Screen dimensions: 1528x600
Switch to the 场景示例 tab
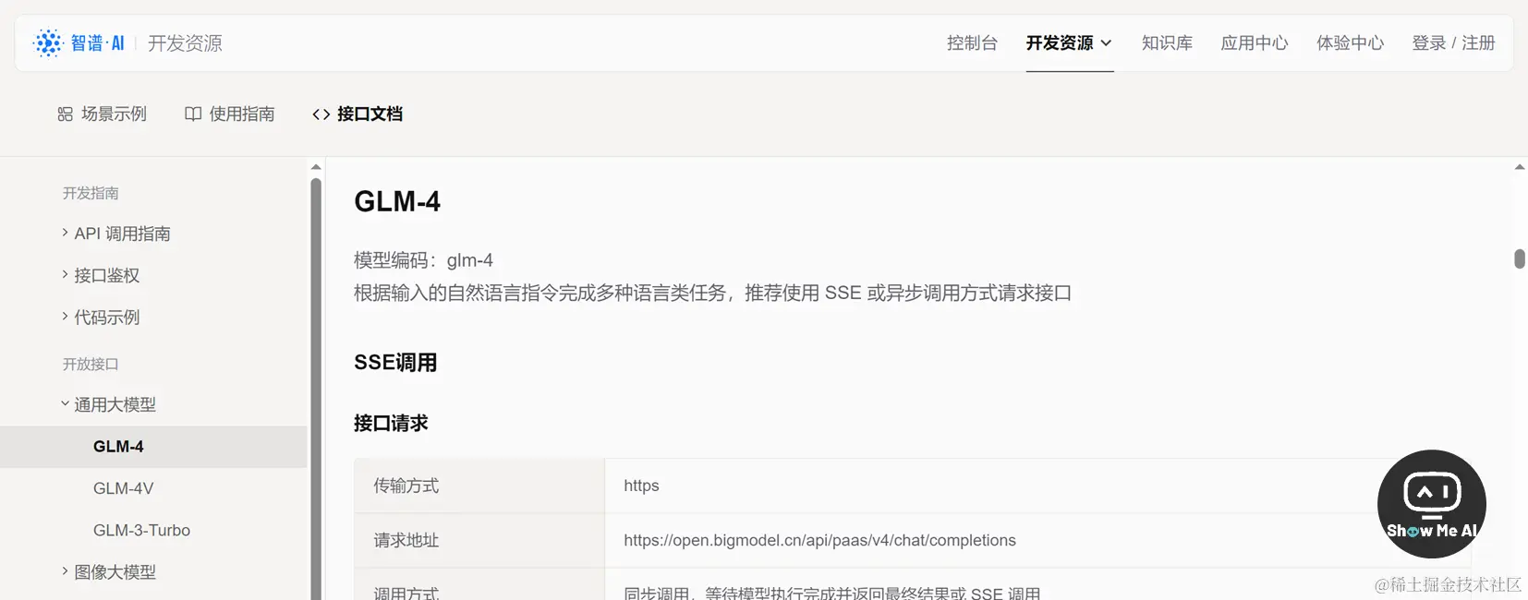point(103,114)
